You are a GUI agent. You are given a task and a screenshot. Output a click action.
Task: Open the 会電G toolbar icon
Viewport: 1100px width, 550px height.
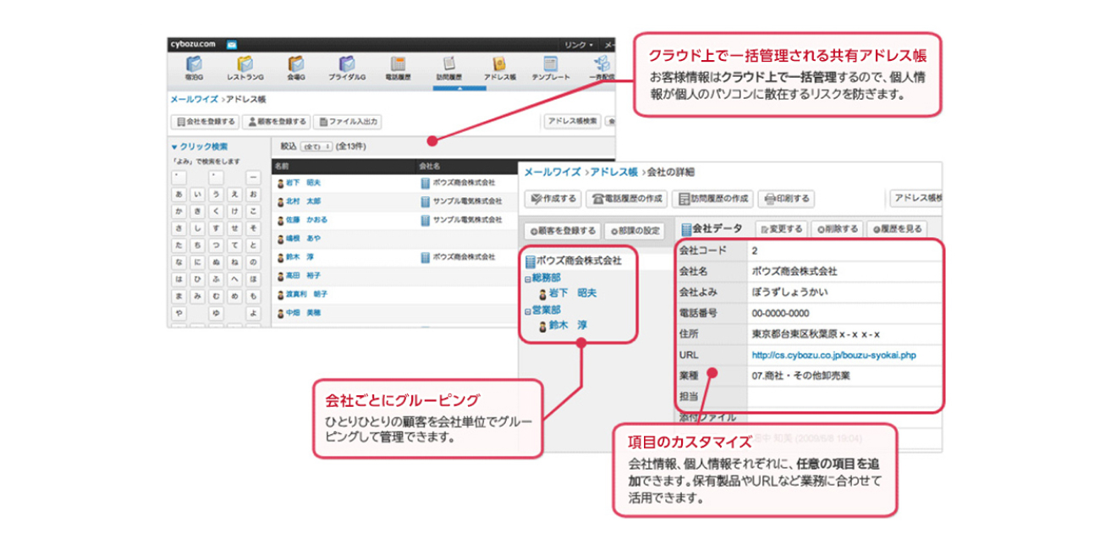[299, 69]
